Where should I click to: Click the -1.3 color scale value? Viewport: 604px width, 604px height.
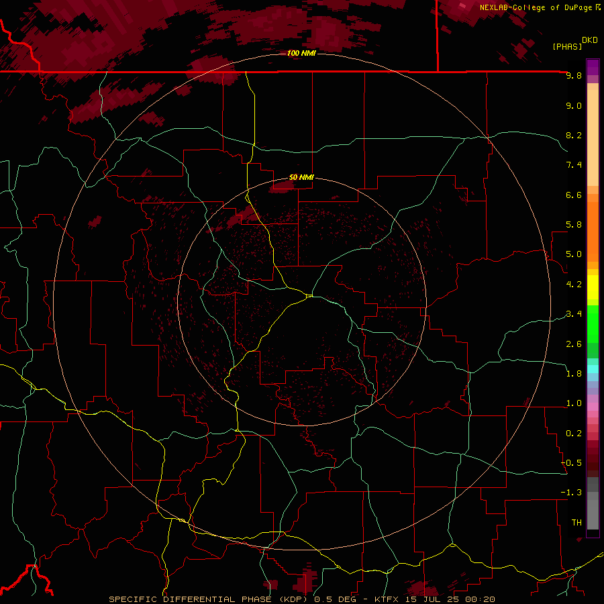point(572,493)
